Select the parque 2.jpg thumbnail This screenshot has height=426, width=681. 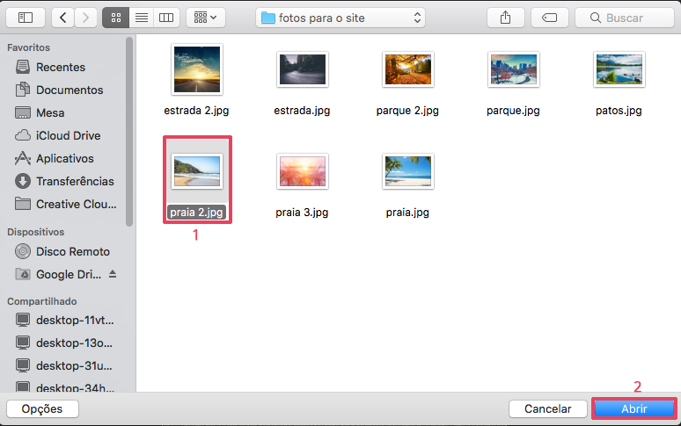[x=408, y=69]
